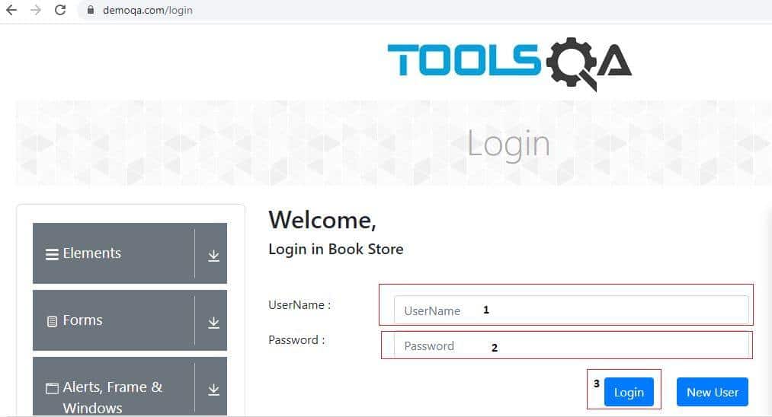The image size is (772, 417).
Task: Click the New User button
Action: pyautogui.click(x=713, y=392)
